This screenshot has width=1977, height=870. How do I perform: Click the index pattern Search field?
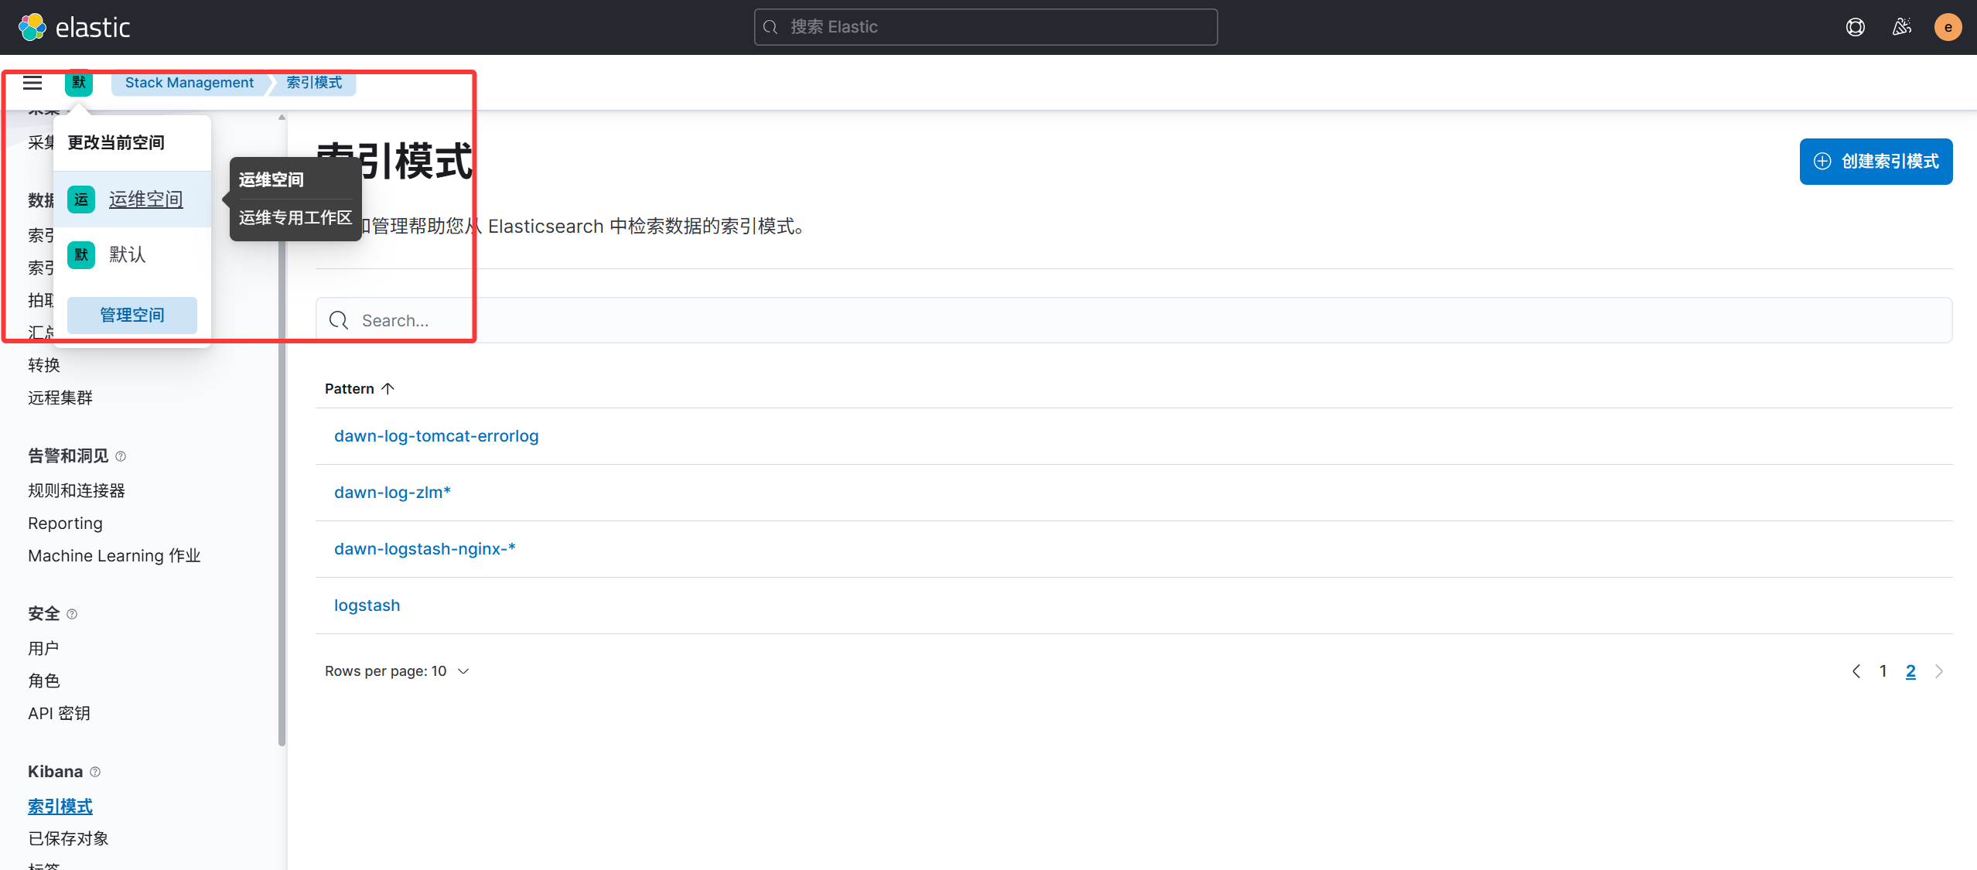pyautogui.click(x=1134, y=320)
